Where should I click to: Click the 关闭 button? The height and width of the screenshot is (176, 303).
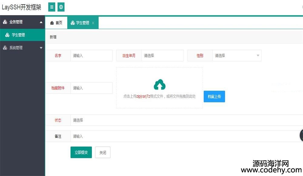(x=103, y=152)
